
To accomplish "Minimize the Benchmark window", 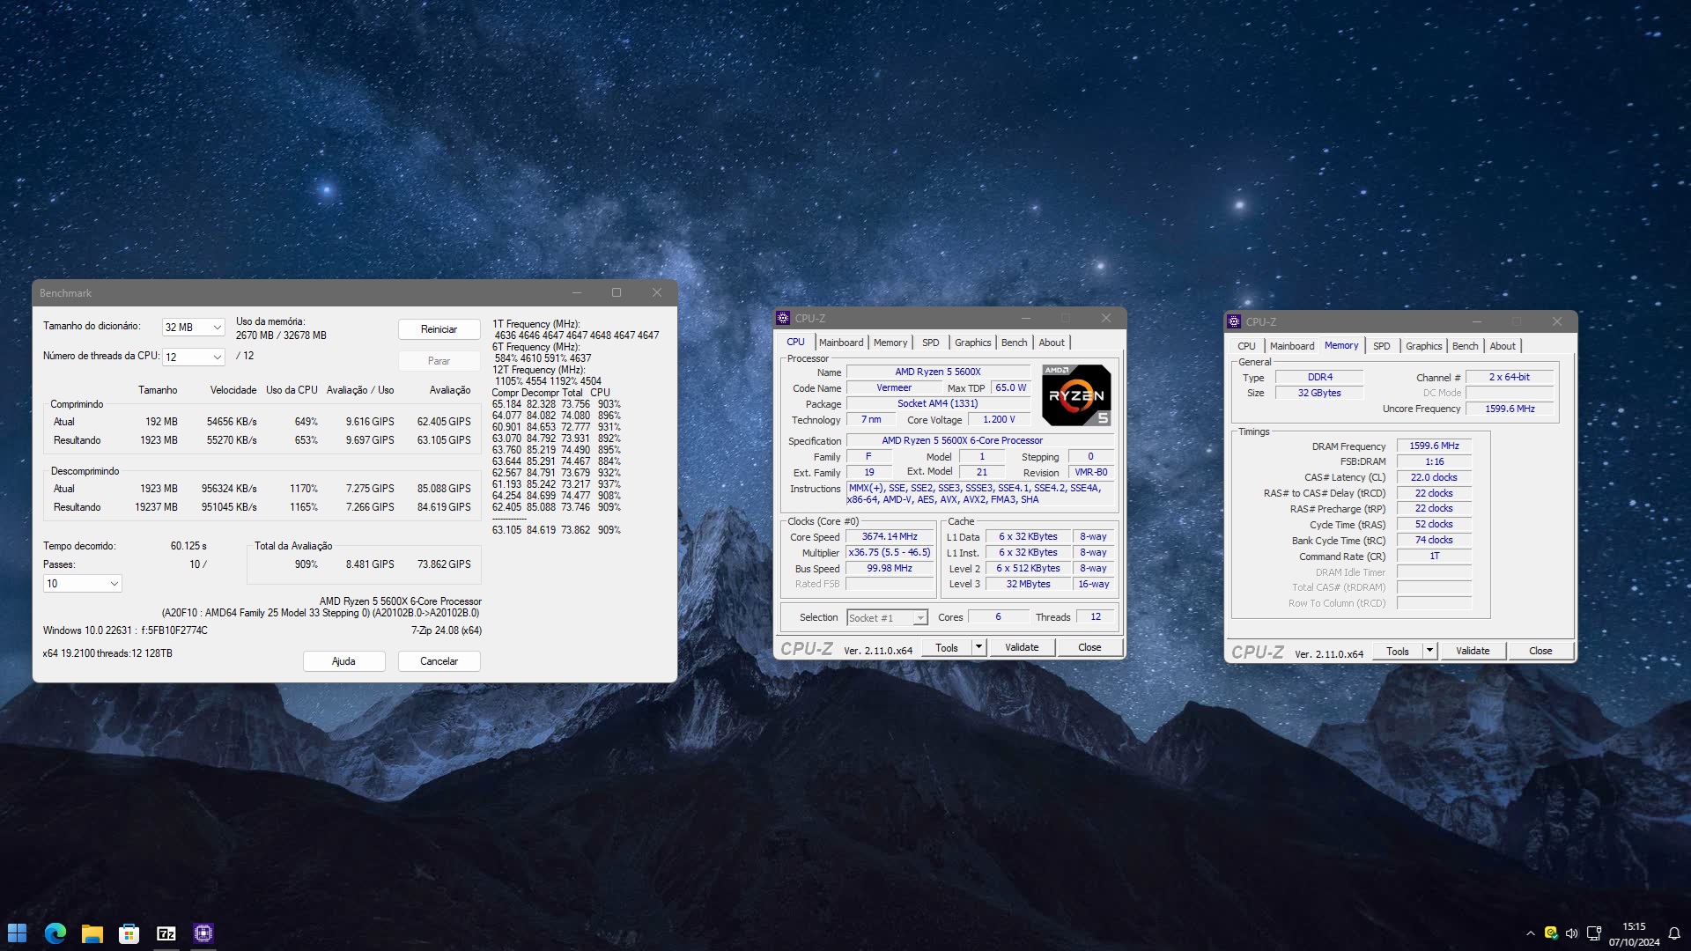I will 577,293.
